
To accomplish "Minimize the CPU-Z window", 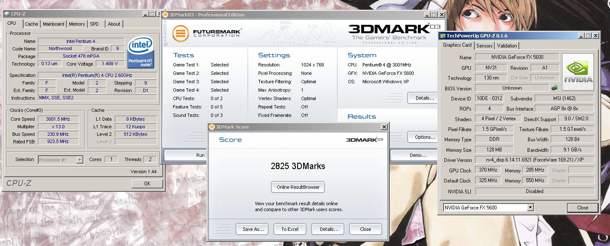I will pos(145,14).
